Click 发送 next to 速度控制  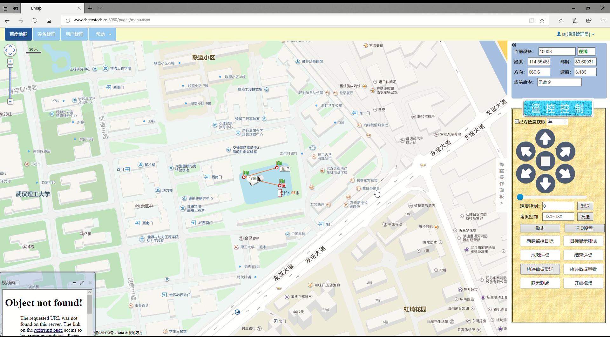click(585, 206)
